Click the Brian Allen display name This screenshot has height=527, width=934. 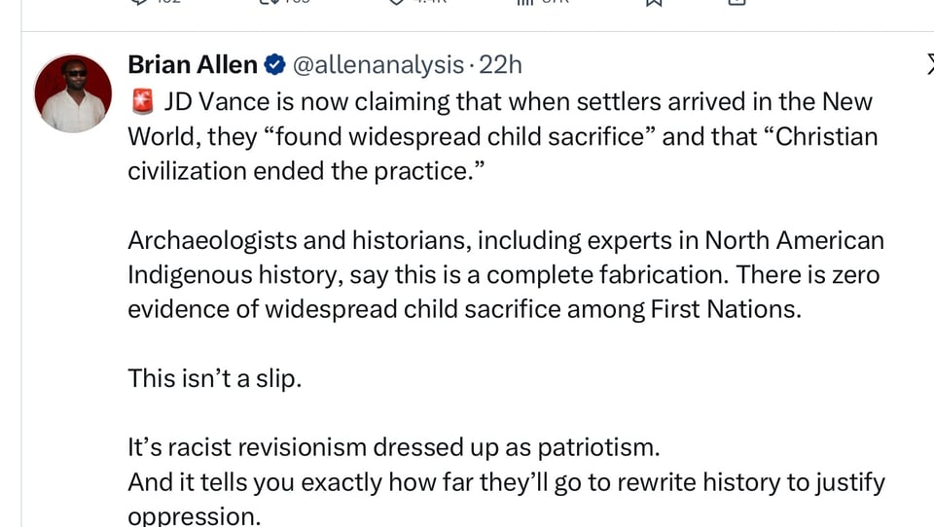193,65
